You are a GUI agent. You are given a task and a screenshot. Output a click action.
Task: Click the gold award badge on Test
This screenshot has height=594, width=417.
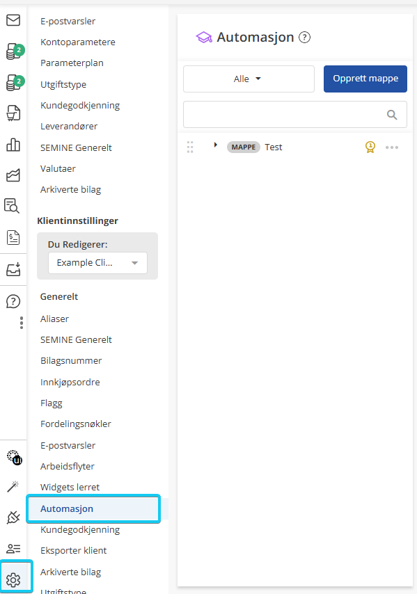[x=370, y=147]
